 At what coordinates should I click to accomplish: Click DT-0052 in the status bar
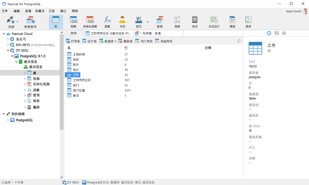click(x=71, y=182)
